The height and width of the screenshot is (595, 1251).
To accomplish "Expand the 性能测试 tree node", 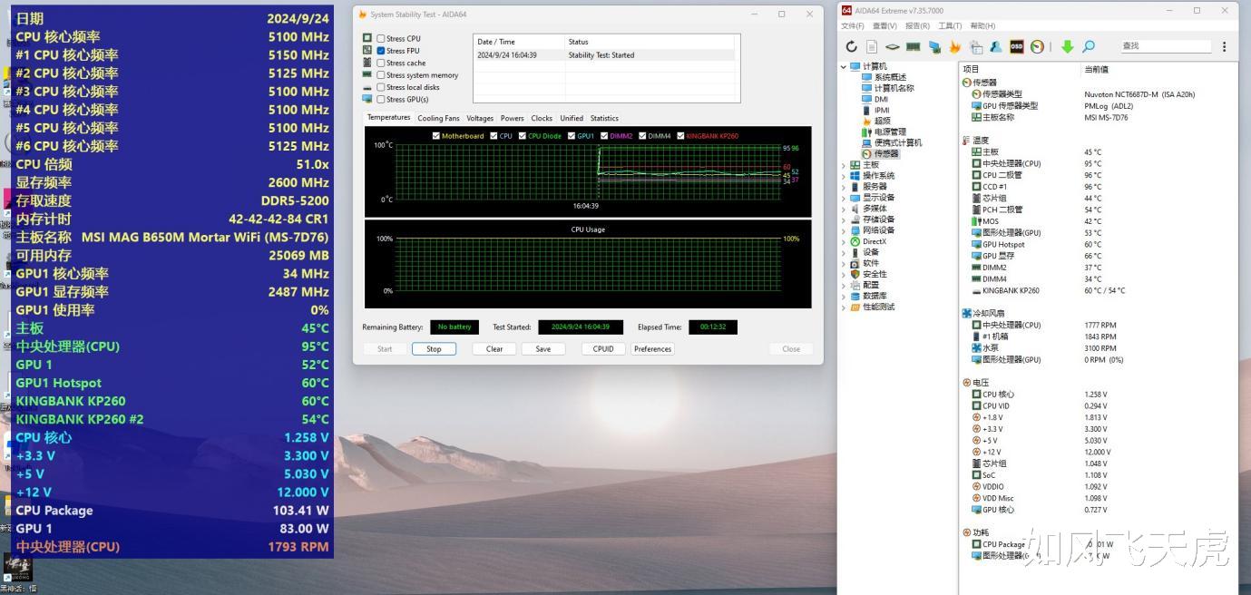I will tap(844, 307).
